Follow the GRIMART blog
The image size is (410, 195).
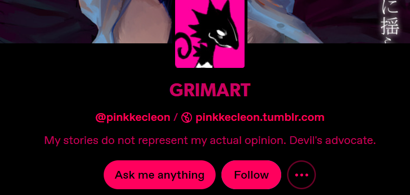[251, 175]
